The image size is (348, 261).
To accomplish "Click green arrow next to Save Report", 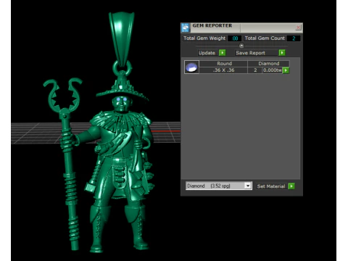I will (x=282, y=53).
